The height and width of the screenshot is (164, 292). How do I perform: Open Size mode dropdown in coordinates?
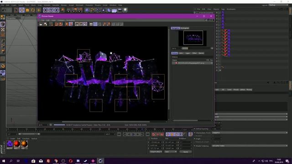[171, 152]
